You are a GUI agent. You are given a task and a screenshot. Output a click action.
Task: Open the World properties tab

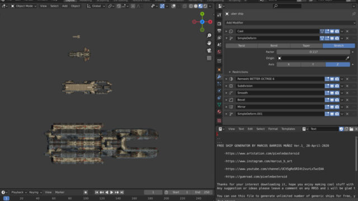[x=219, y=52]
